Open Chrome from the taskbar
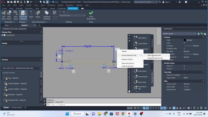208x117 pixels. click(x=123, y=114)
